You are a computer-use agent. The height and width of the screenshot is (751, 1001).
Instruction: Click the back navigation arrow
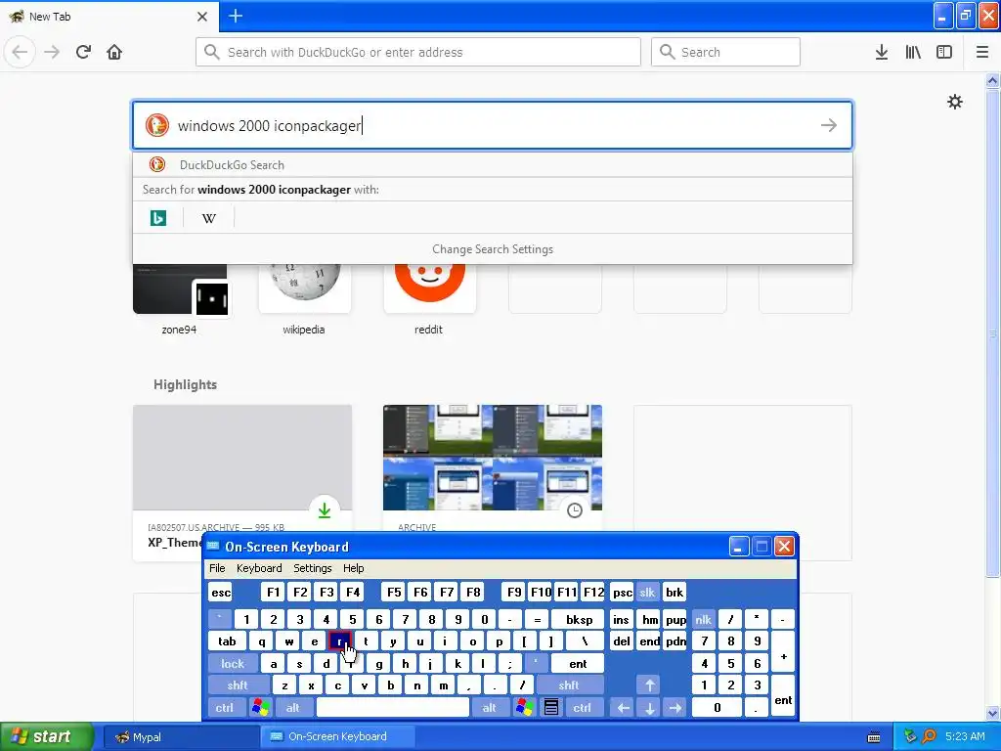click(20, 52)
